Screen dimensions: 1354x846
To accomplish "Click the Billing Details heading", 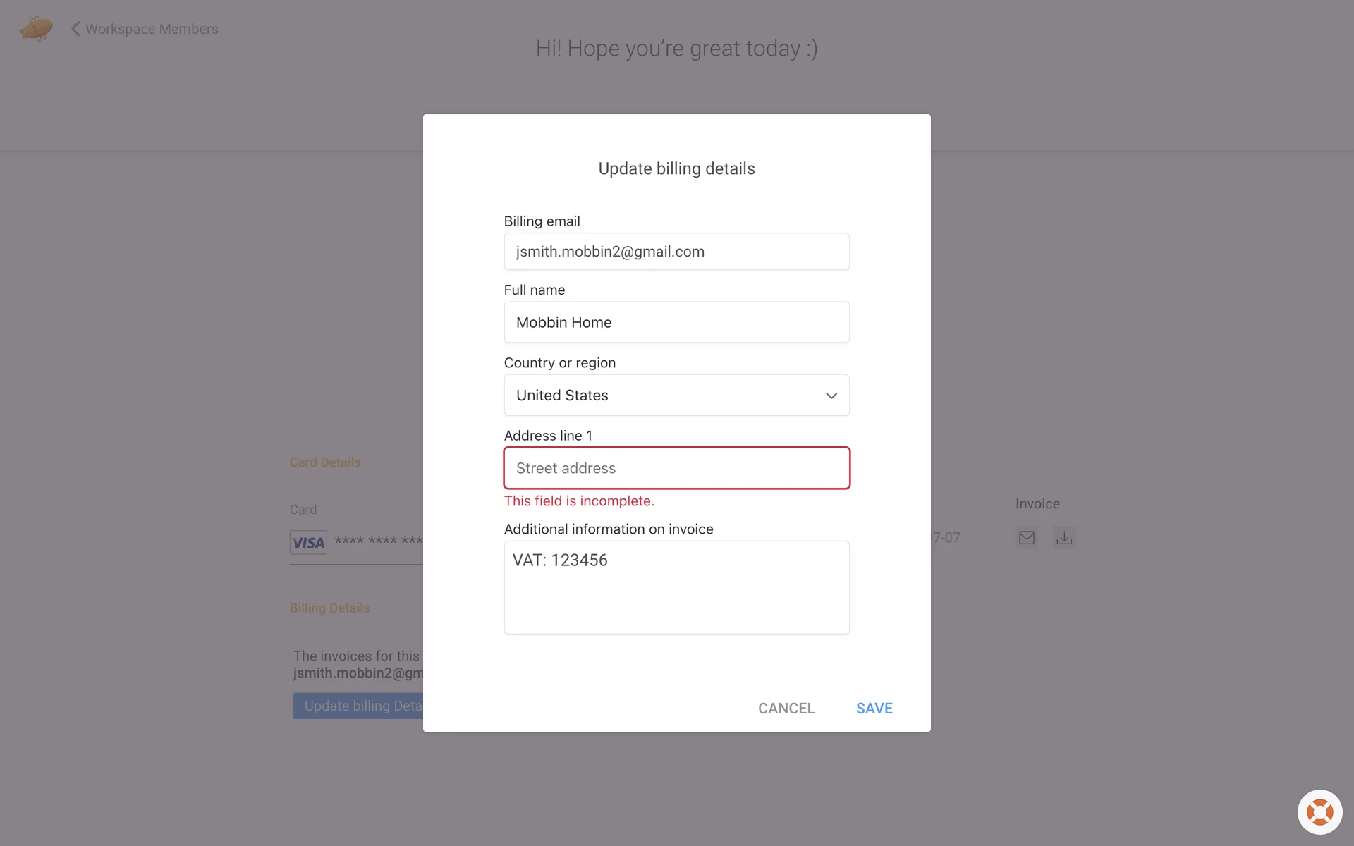I will 329,608.
